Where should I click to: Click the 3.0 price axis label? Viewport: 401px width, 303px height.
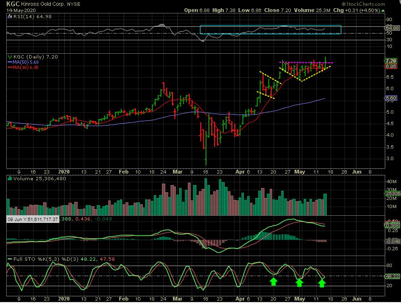[390, 159]
